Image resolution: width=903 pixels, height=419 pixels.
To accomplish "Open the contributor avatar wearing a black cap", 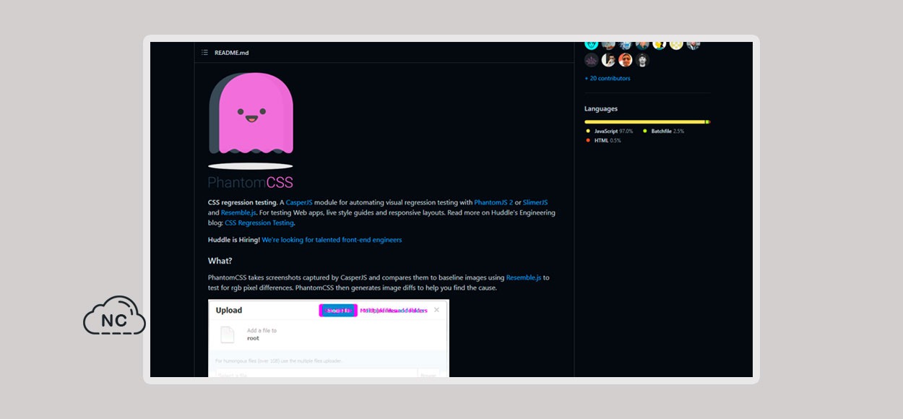I will [642, 61].
